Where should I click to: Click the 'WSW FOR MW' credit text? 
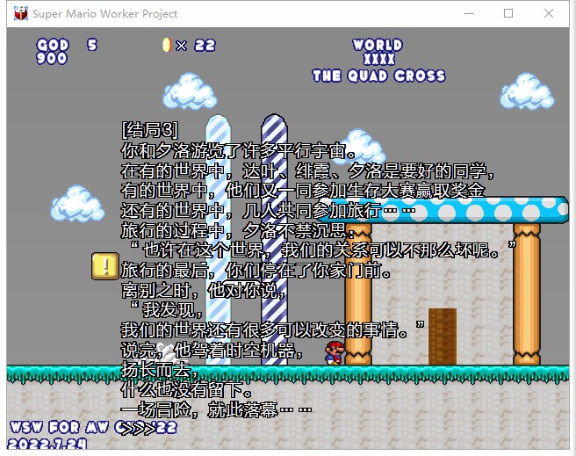pos(59,427)
